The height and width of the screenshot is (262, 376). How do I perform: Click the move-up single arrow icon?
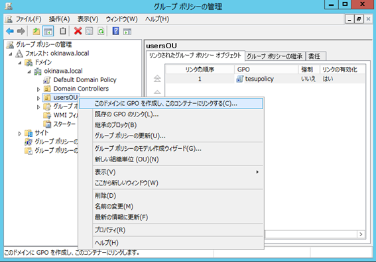coord(157,92)
